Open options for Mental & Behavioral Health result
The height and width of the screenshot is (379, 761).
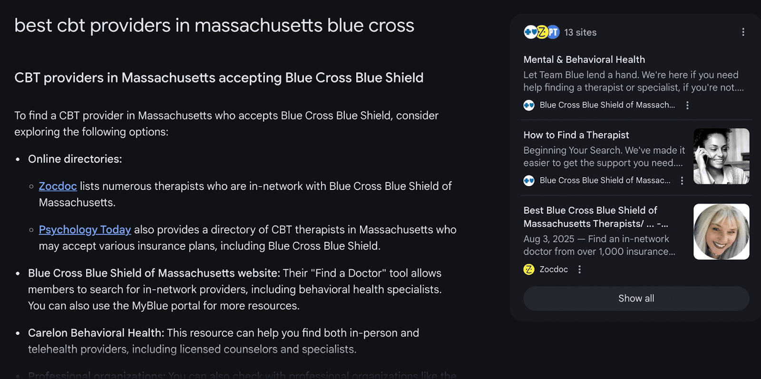pyautogui.click(x=687, y=105)
